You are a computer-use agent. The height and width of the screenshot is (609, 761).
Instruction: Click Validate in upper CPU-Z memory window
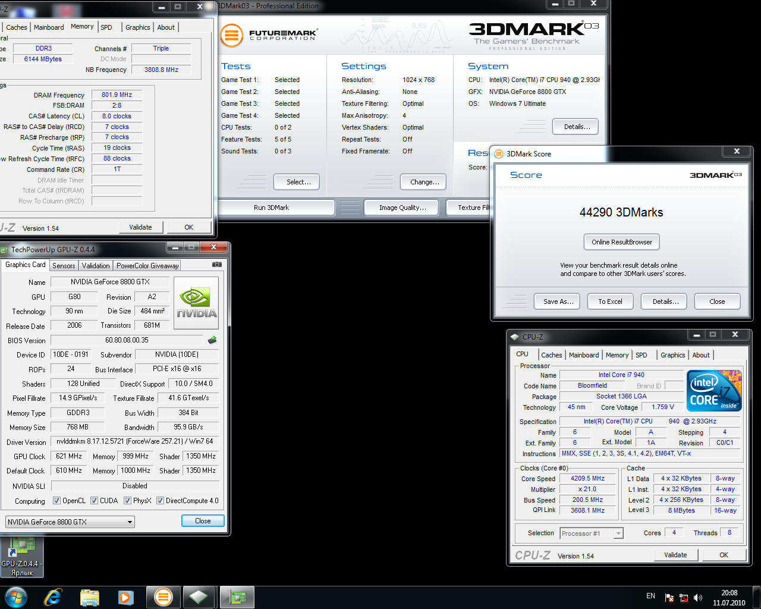click(140, 227)
